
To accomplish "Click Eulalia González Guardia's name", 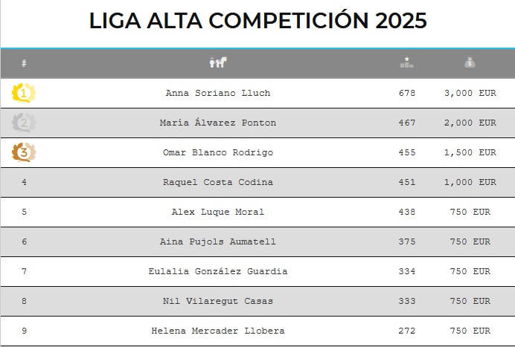I will click(217, 271).
